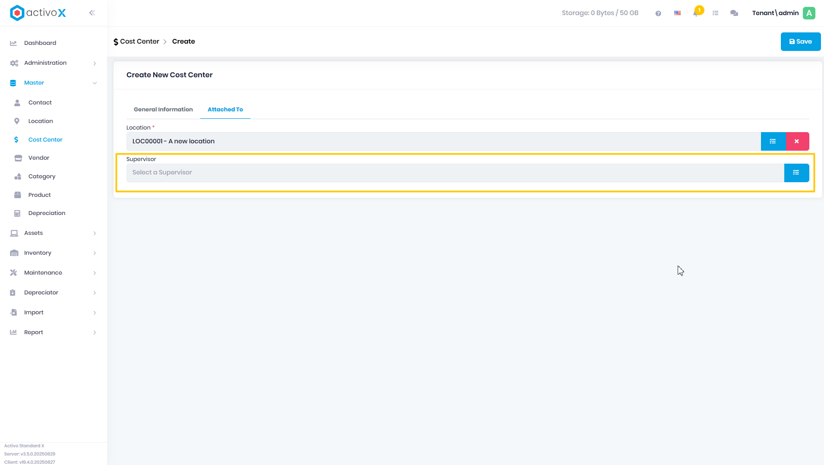Click the Dashboard chart icon
Image resolution: width=824 pixels, height=465 pixels.
pyautogui.click(x=13, y=43)
